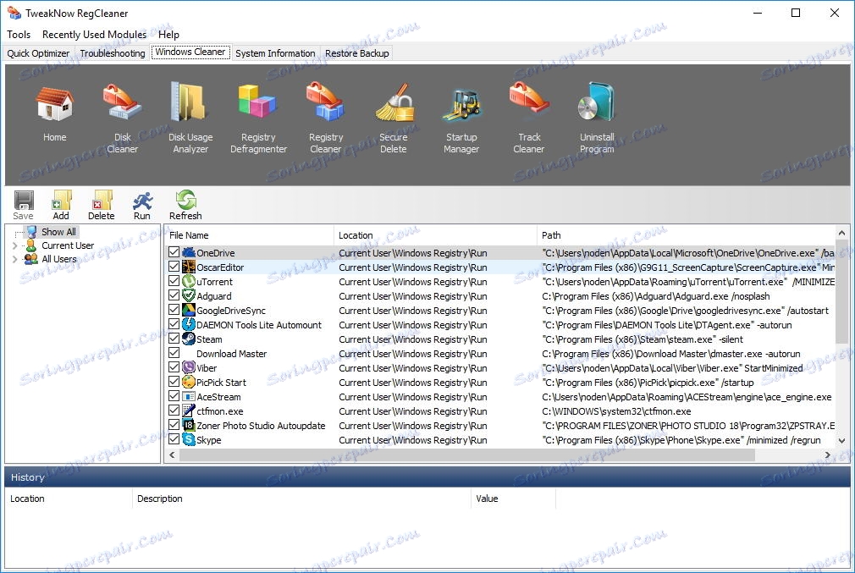Open the Secure Delete tool
The image size is (855, 573).
pos(393,118)
